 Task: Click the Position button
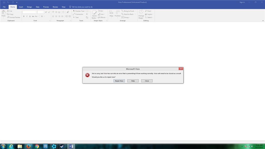point(117,14)
